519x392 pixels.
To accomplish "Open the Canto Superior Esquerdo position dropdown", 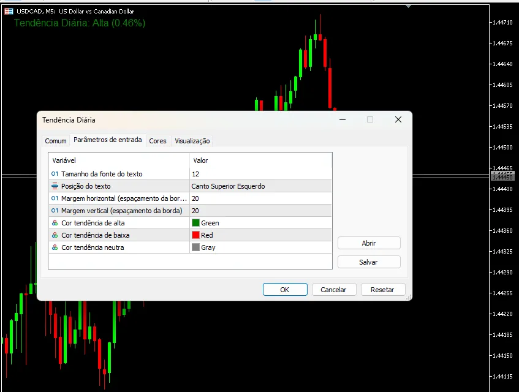I will (260, 186).
